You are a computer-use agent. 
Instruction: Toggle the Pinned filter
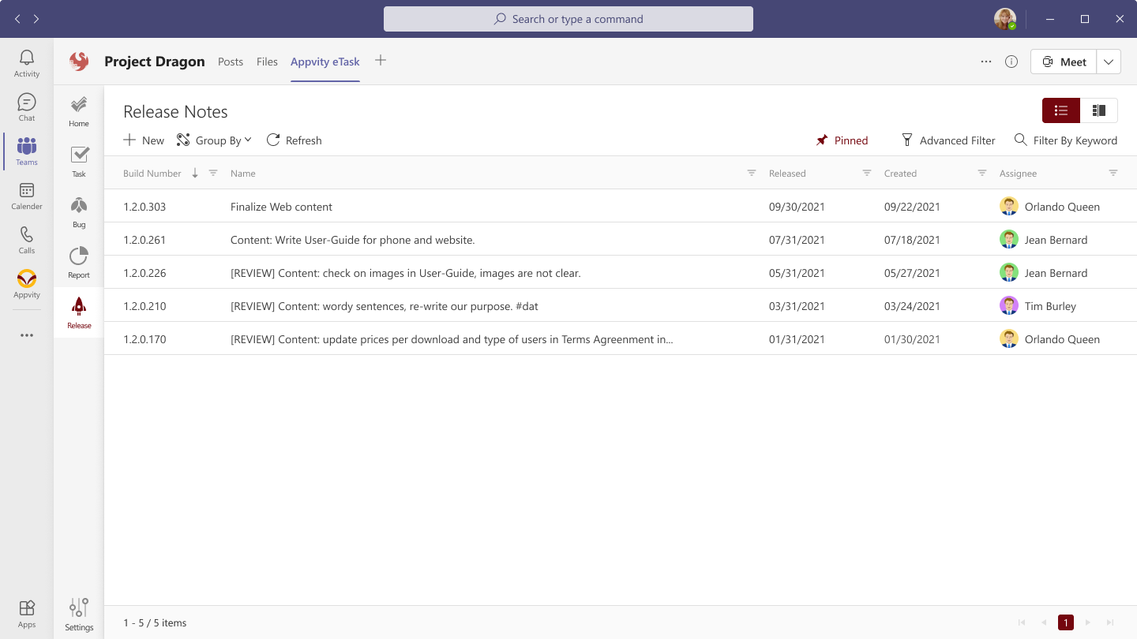(842, 140)
